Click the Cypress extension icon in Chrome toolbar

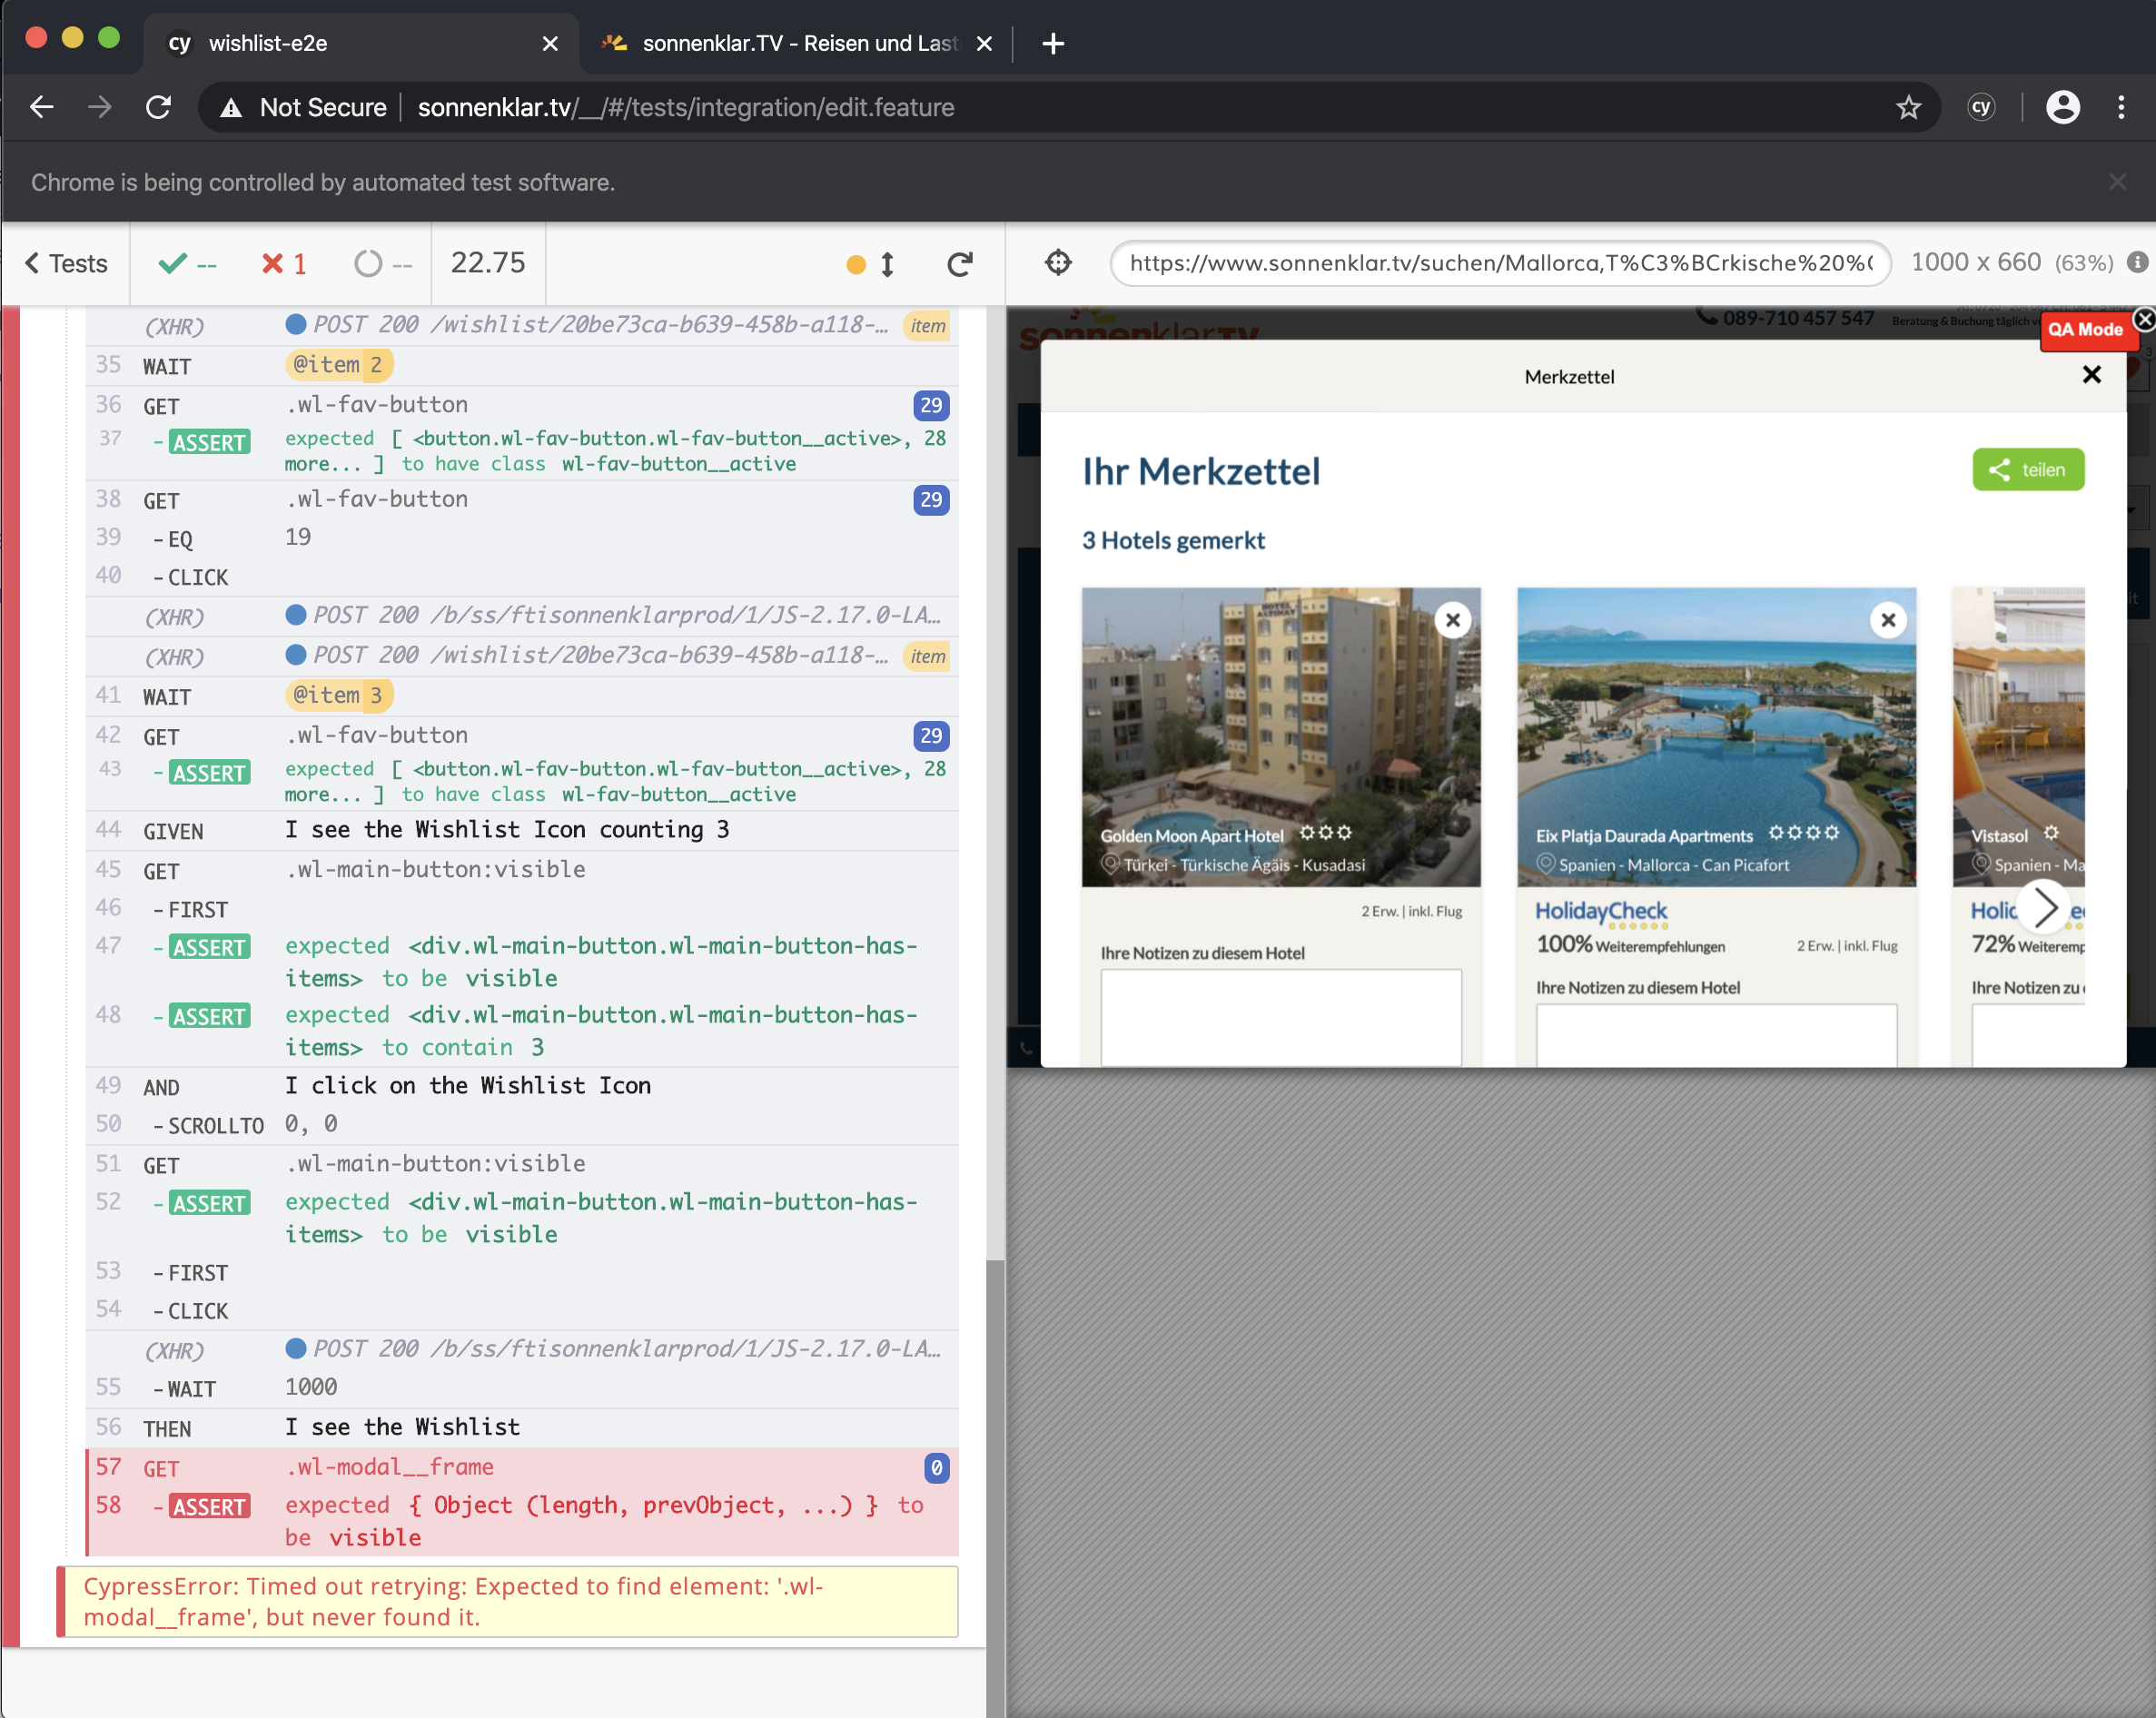(x=1981, y=107)
